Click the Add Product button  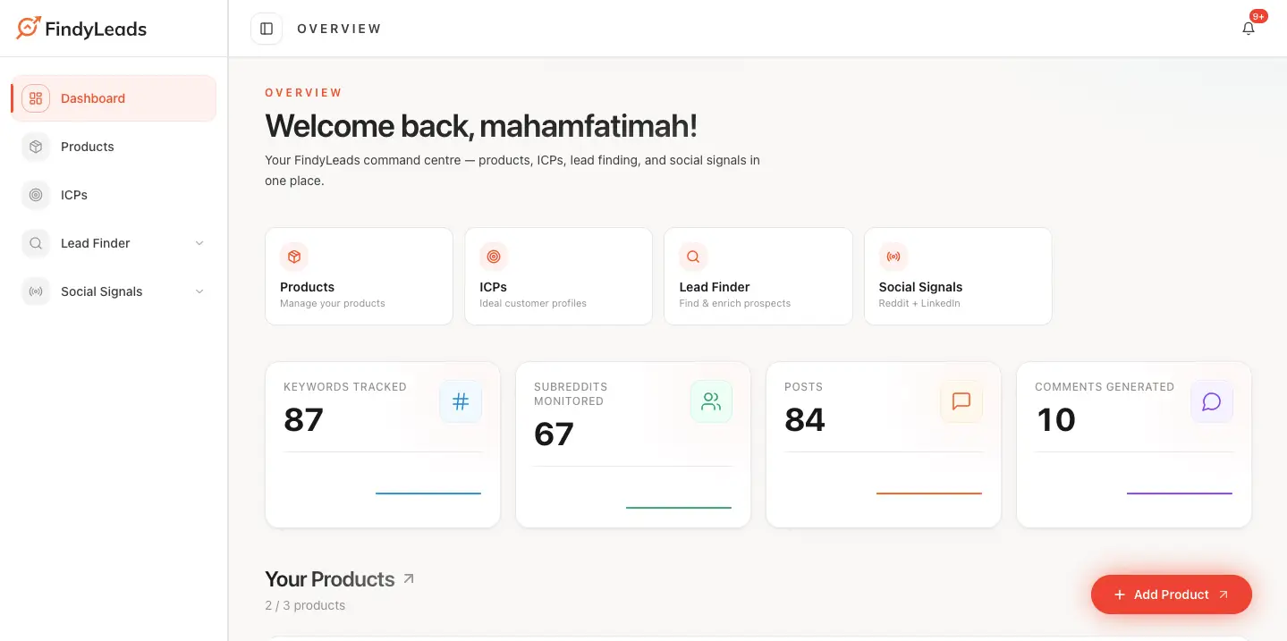click(x=1171, y=595)
